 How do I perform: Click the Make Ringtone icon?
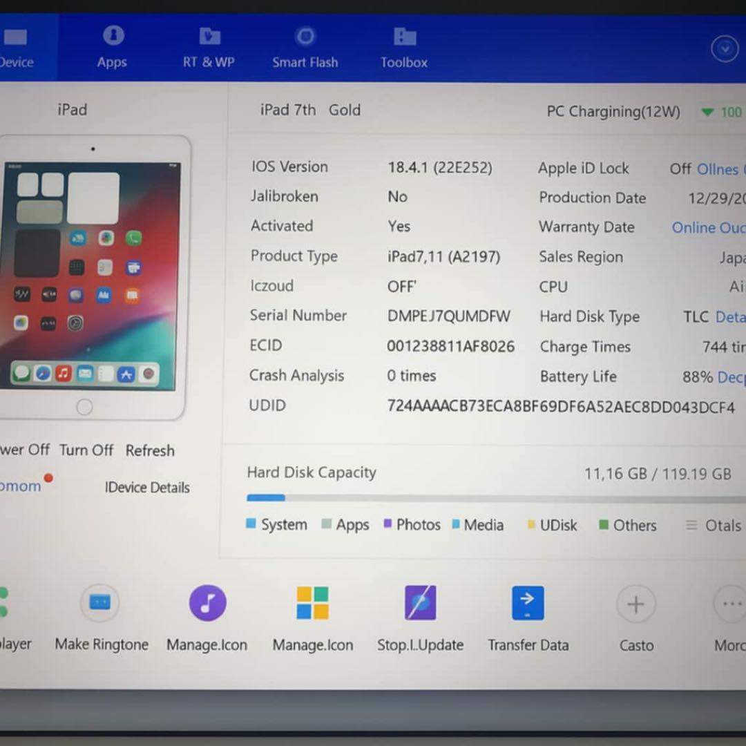100,603
